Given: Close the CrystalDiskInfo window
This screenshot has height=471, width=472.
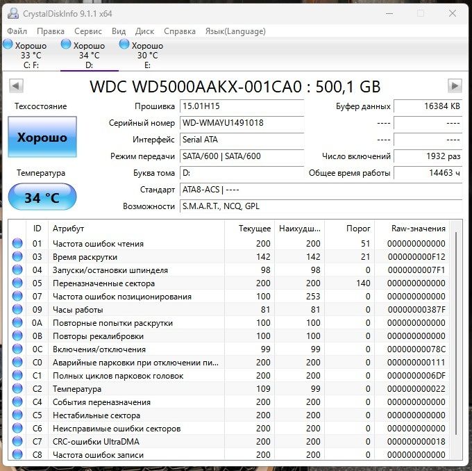Looking at the screenshot, I should 452,13.
